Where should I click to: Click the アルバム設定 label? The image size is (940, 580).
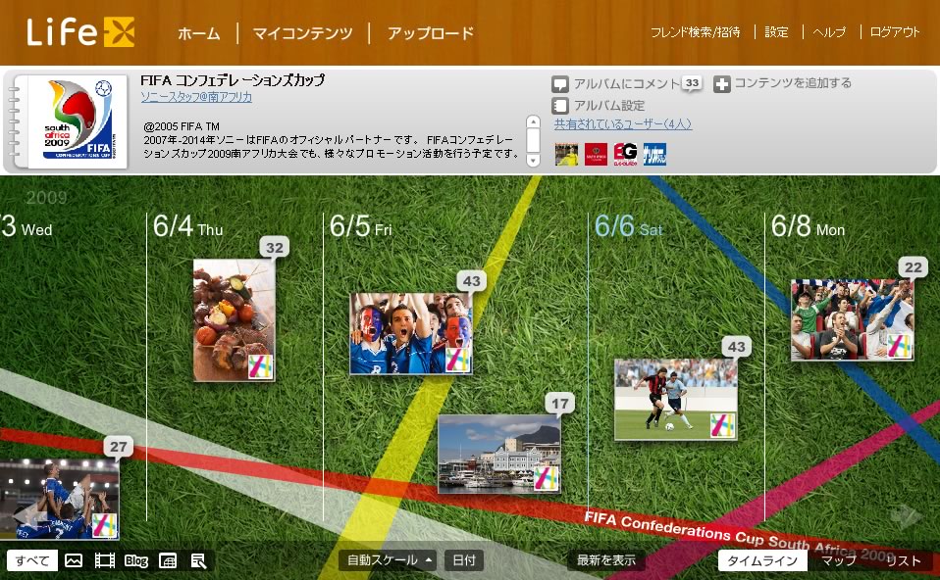[609, 106]
